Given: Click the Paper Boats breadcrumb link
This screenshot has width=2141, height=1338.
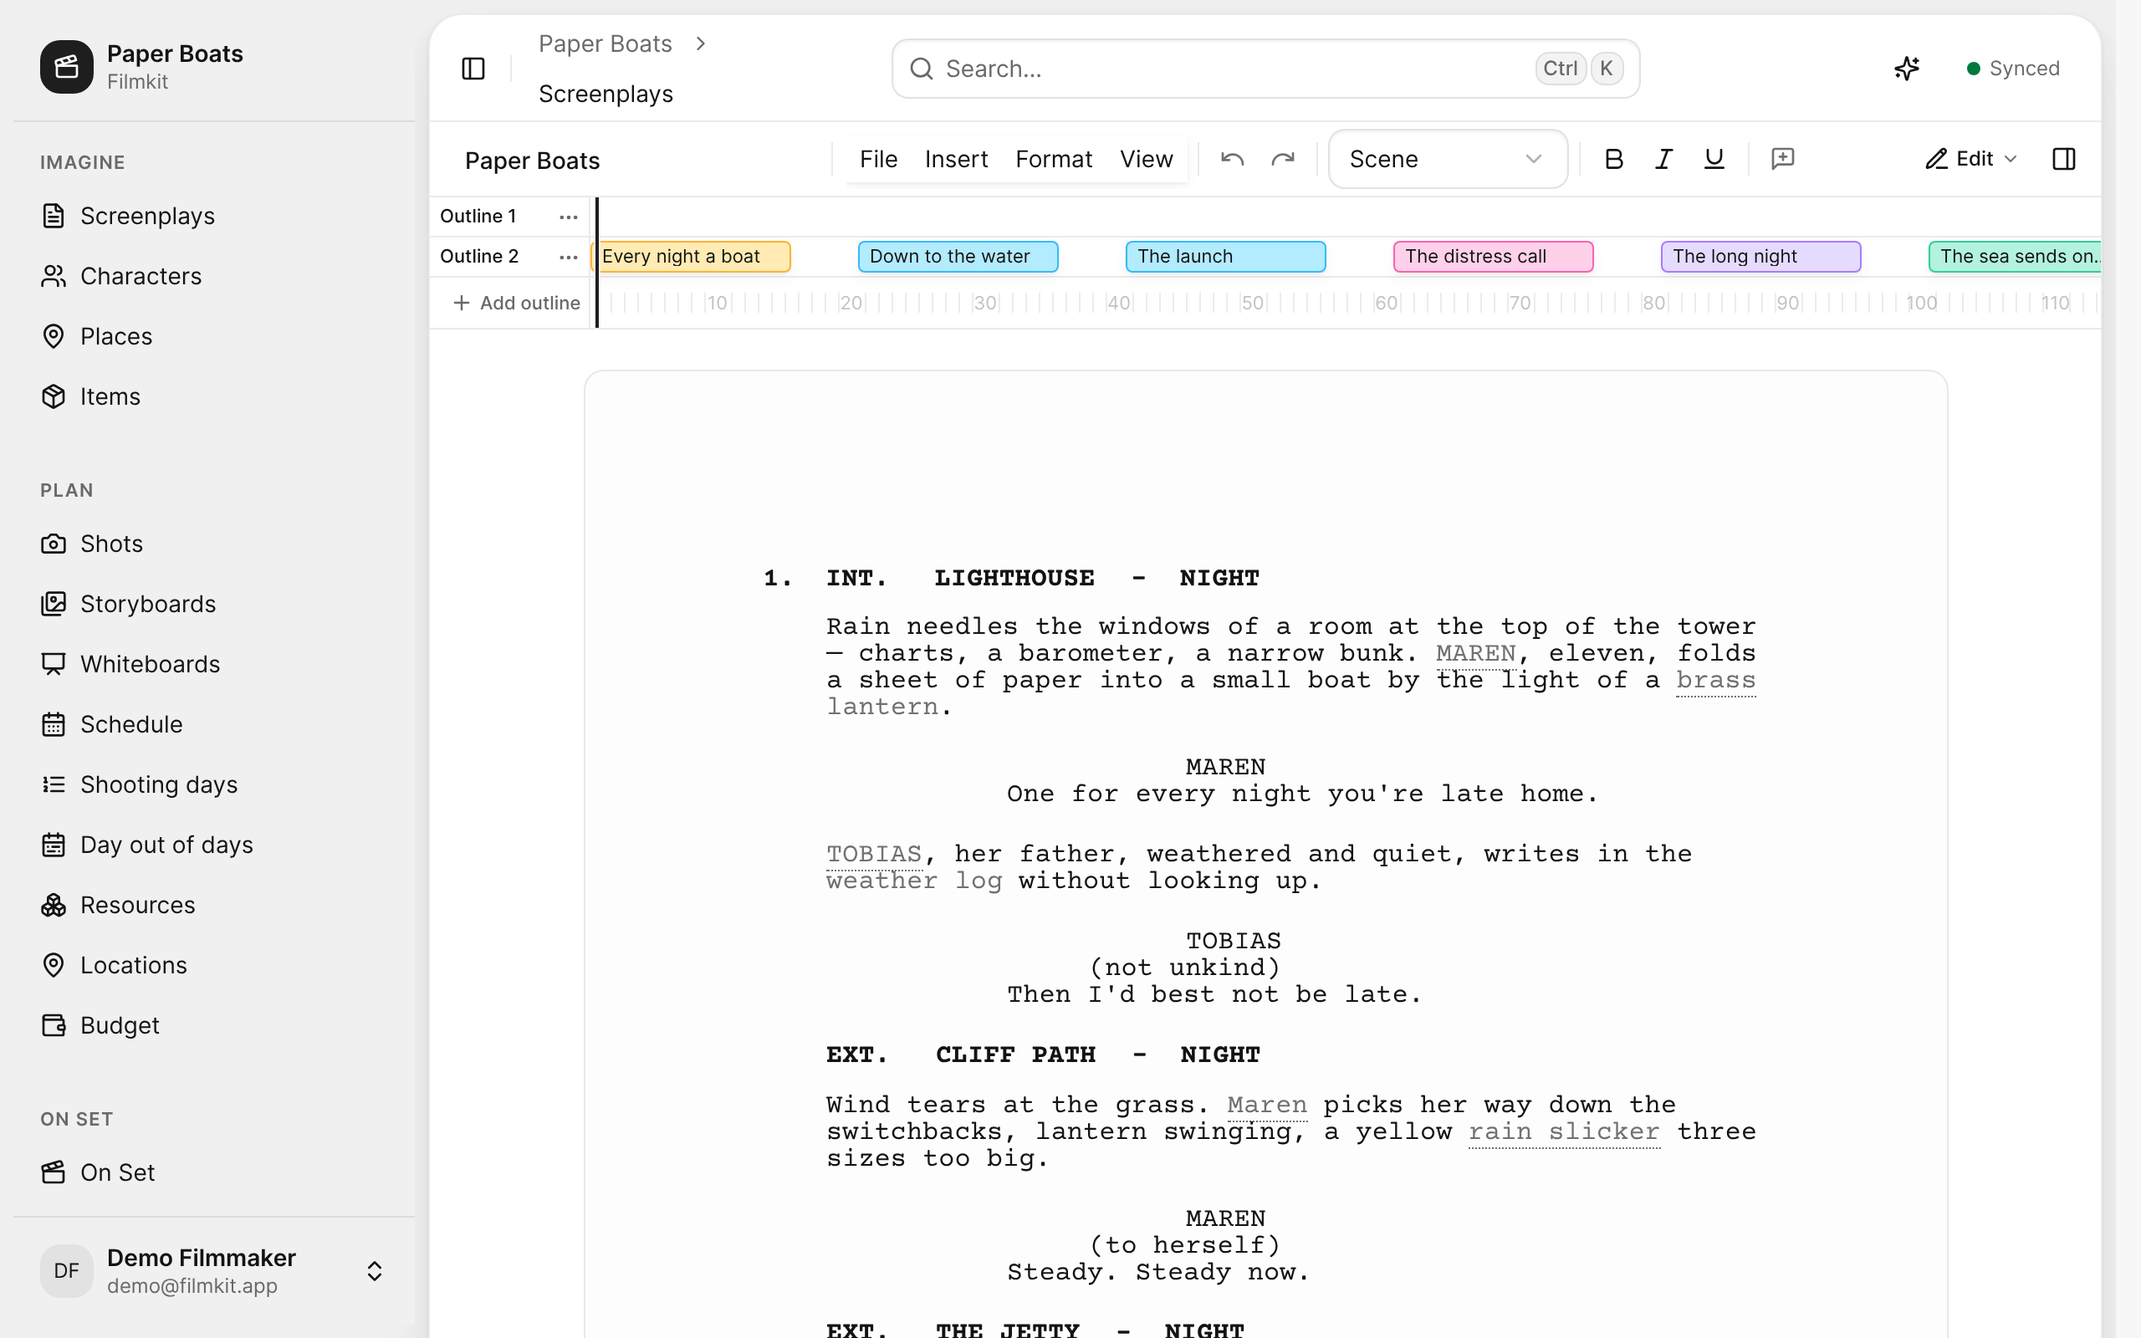Looking at the screenshot, I should click(606, 43).
